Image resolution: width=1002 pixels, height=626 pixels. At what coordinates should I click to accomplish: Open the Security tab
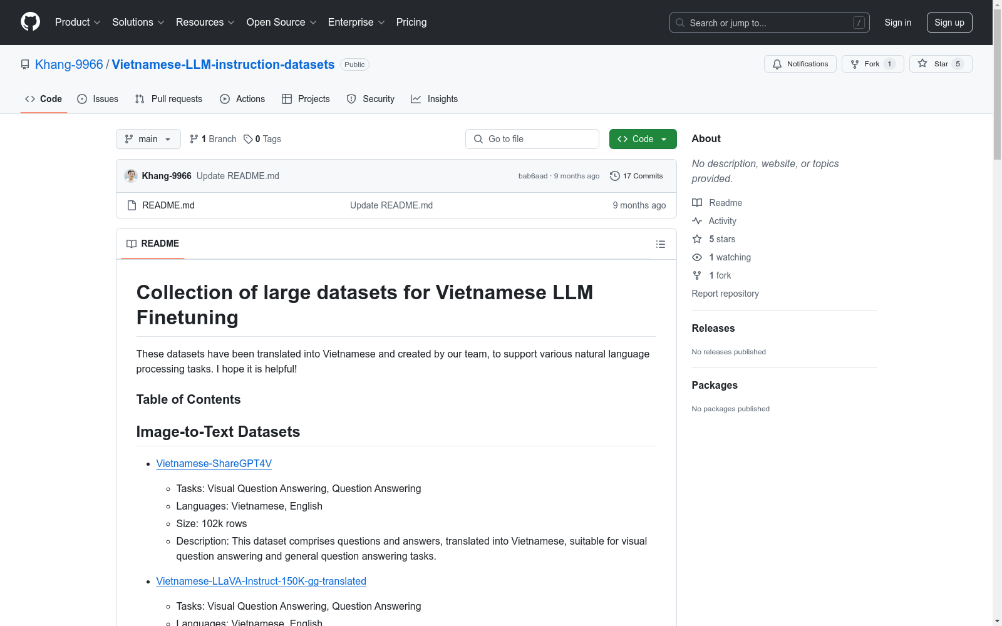click(371, 99)
